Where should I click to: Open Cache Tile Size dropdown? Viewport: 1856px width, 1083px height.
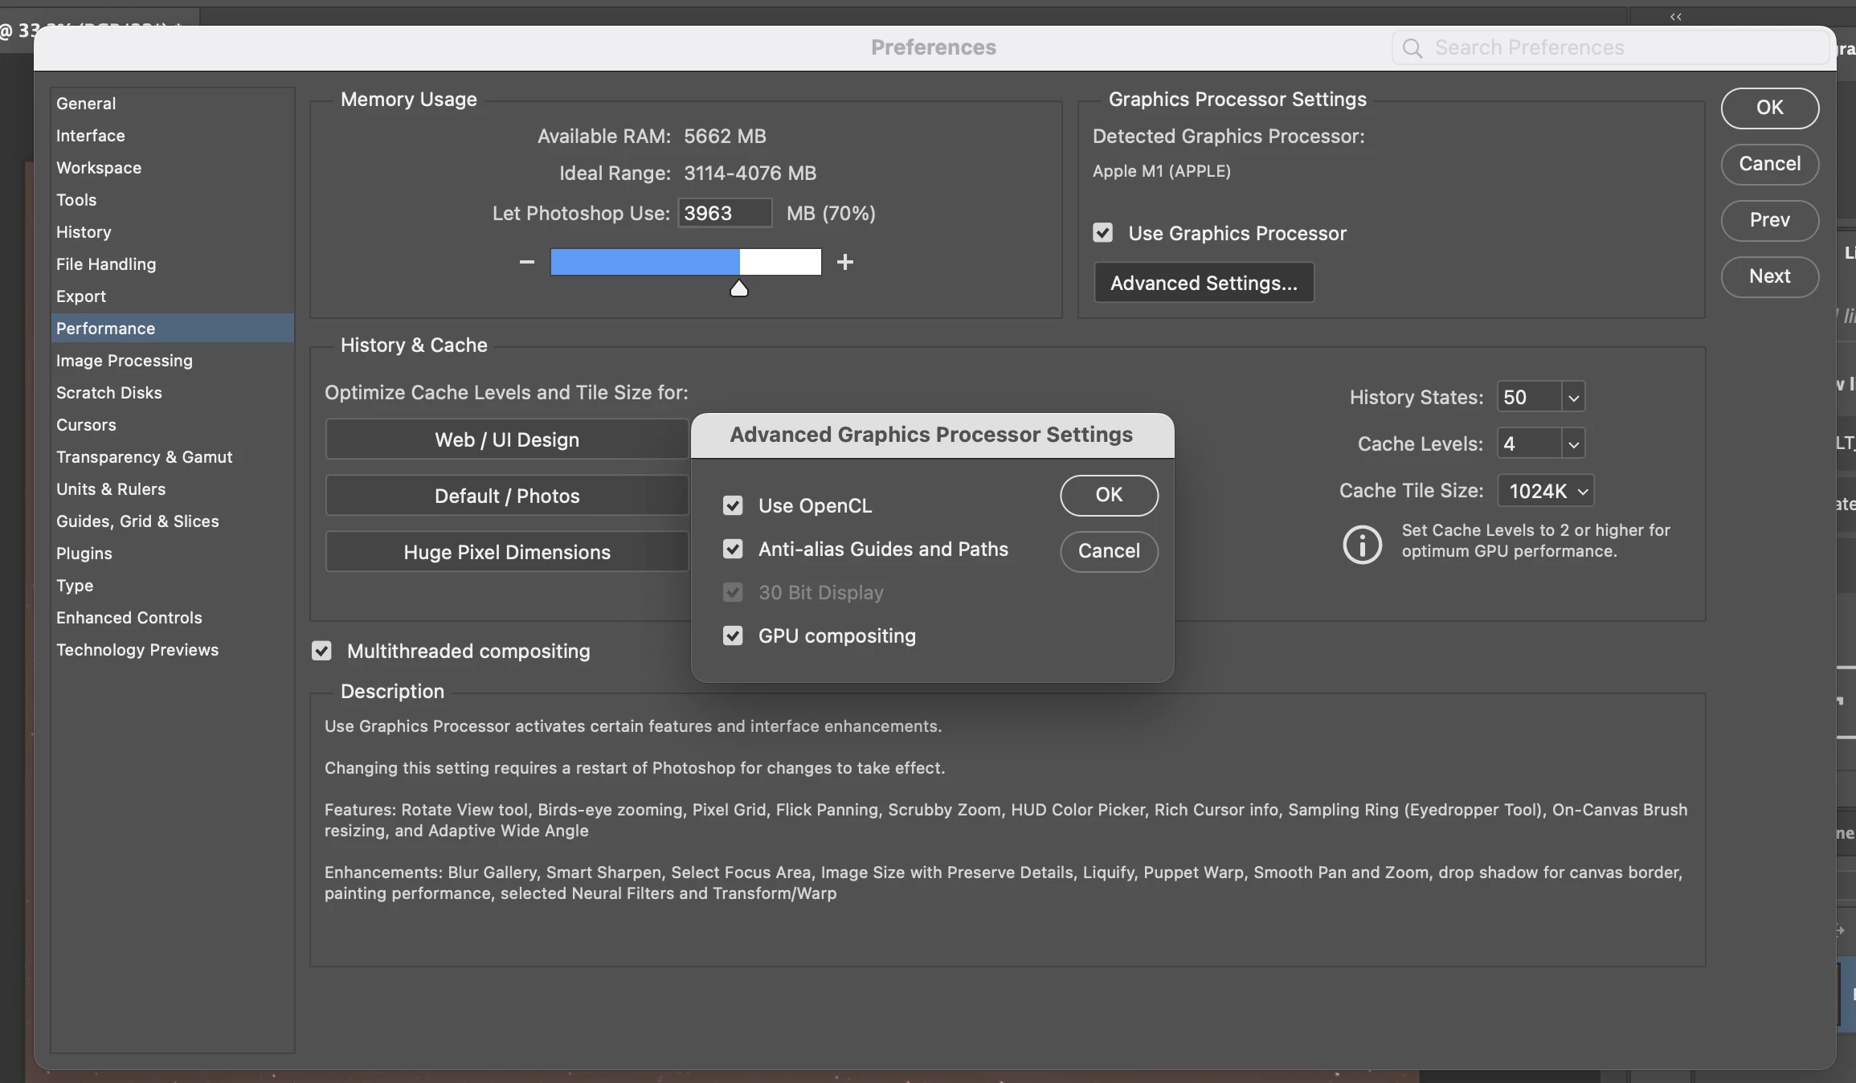coord(1546,491)
